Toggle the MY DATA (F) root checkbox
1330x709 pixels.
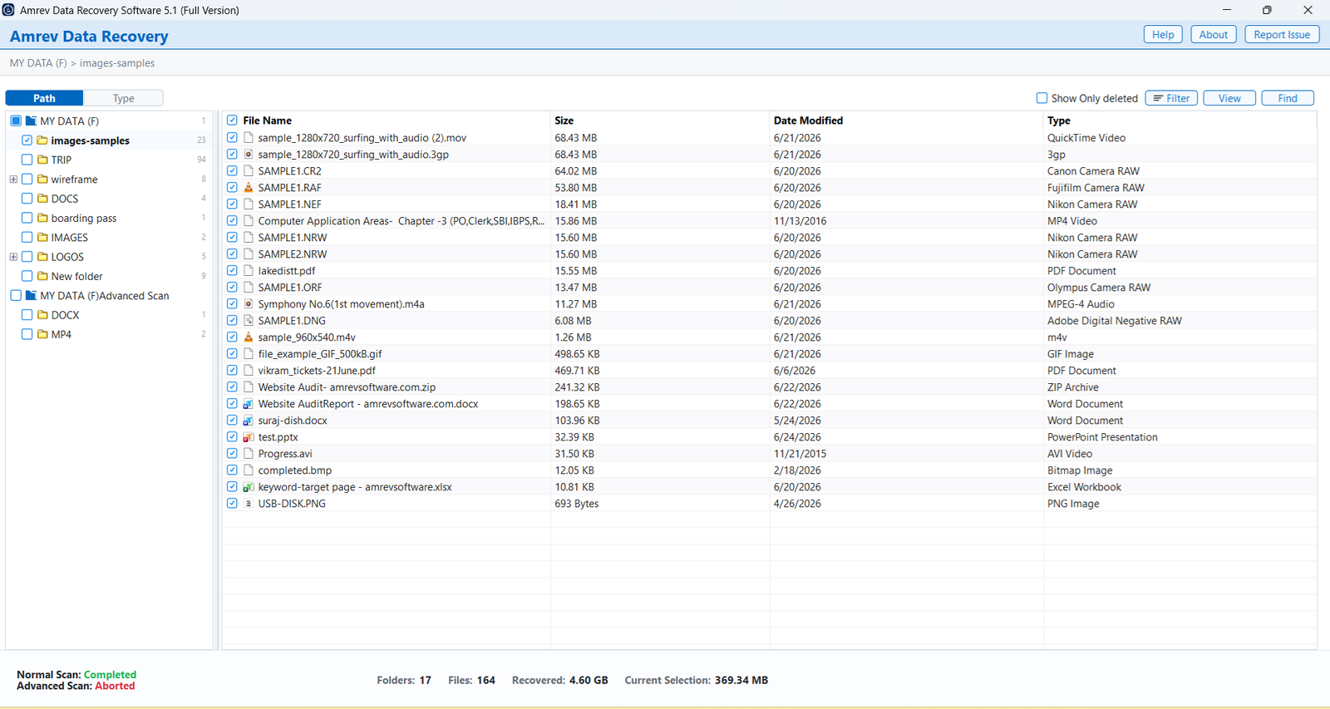[x=16, y=121]
